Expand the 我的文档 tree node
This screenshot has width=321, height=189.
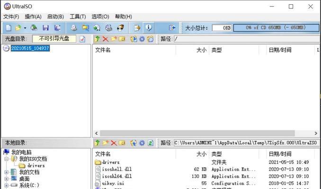click(6, 172)
